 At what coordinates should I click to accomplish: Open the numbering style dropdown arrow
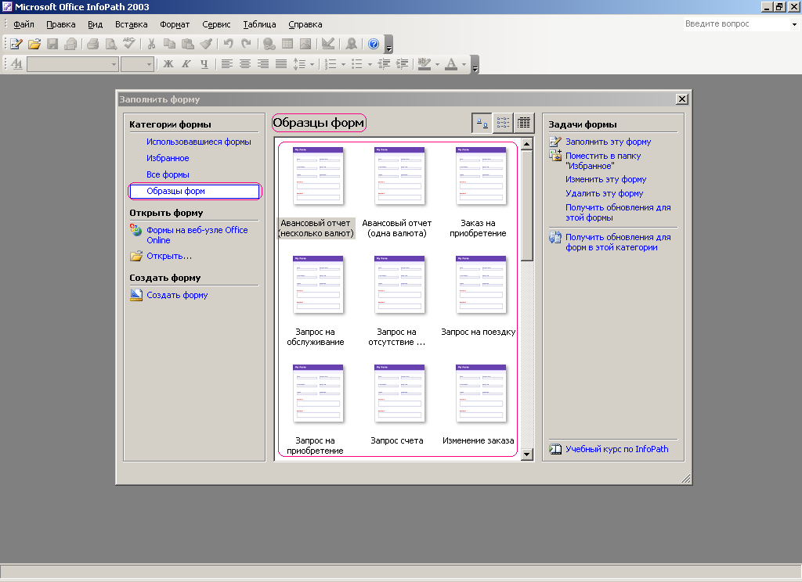click(x=343, y=64)
